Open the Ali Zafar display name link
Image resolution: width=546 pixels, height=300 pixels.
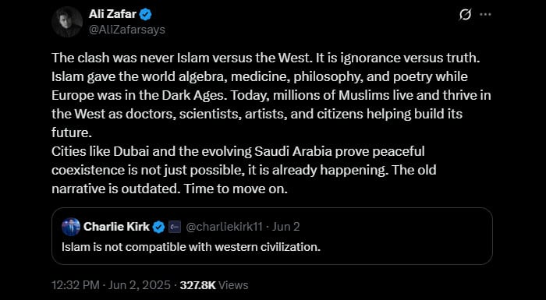tap(112, 14)
